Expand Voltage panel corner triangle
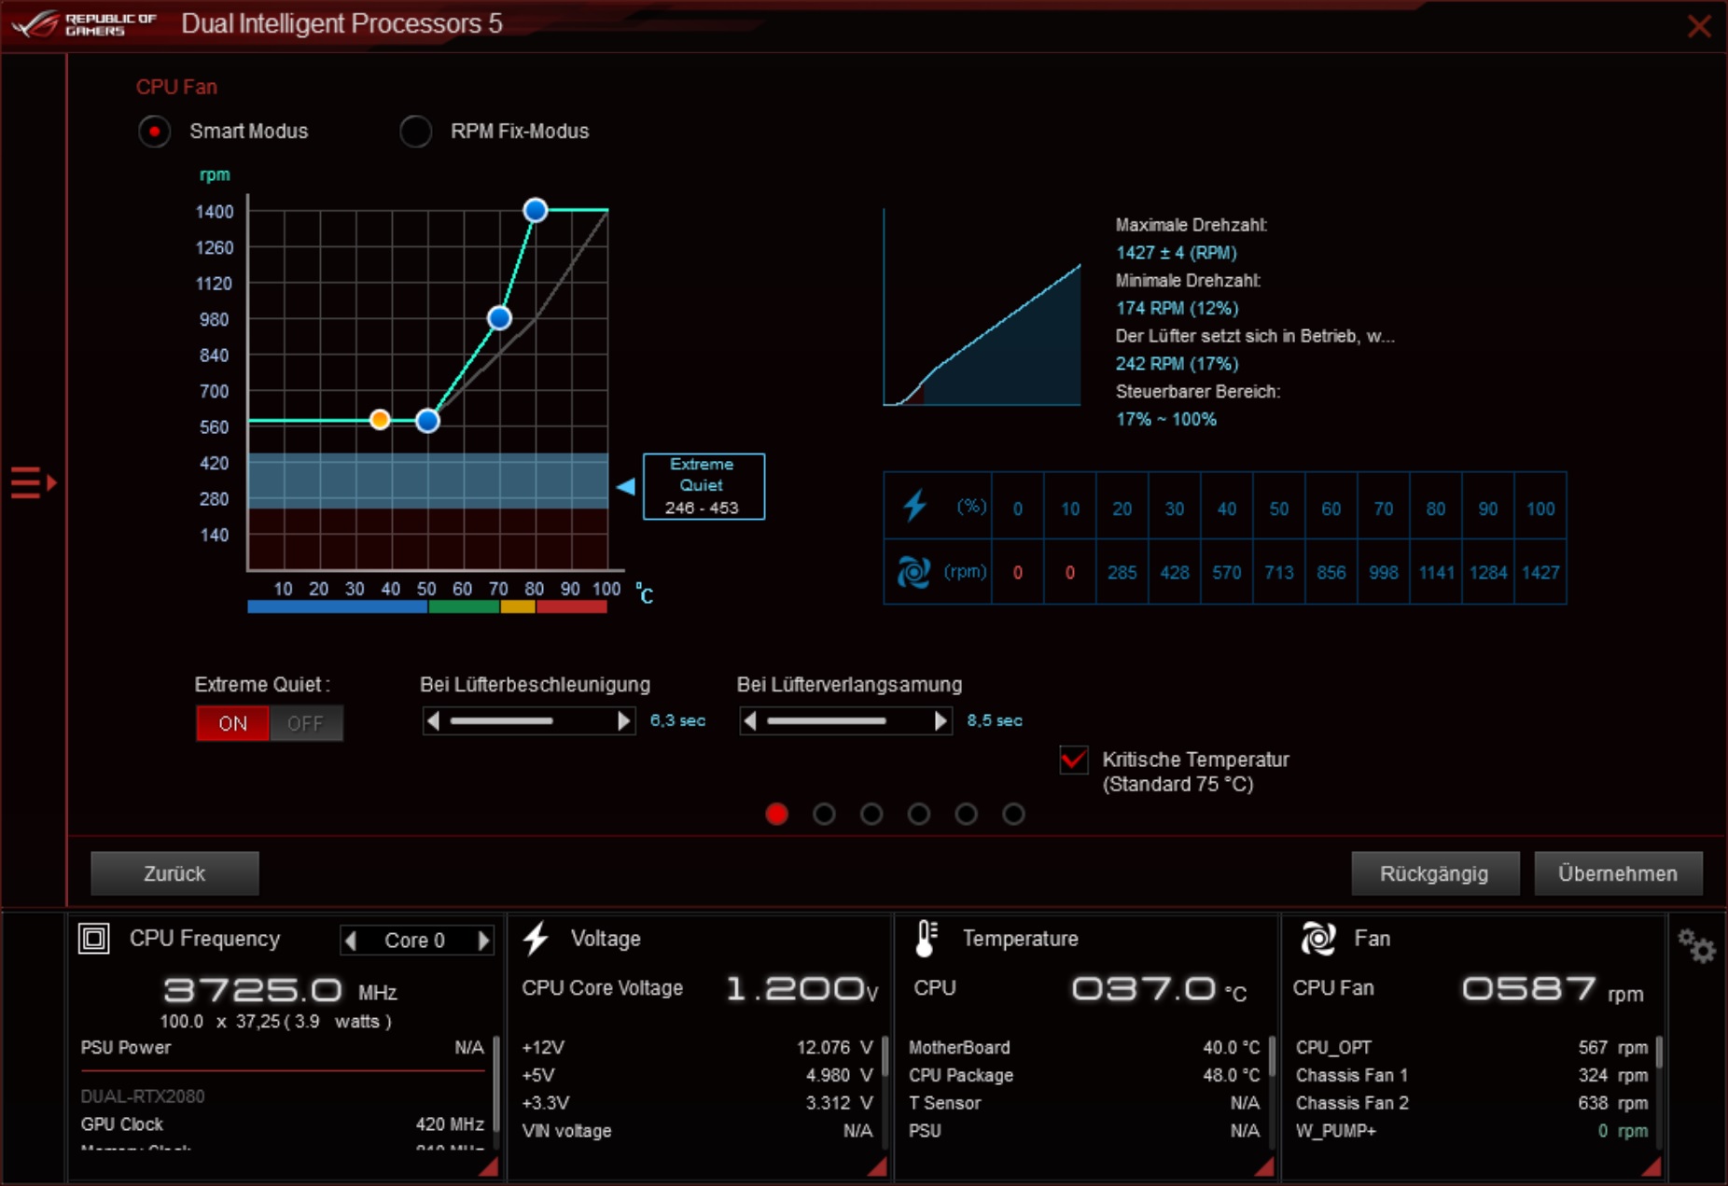 pyautogui.click(x=877, y=1167)
